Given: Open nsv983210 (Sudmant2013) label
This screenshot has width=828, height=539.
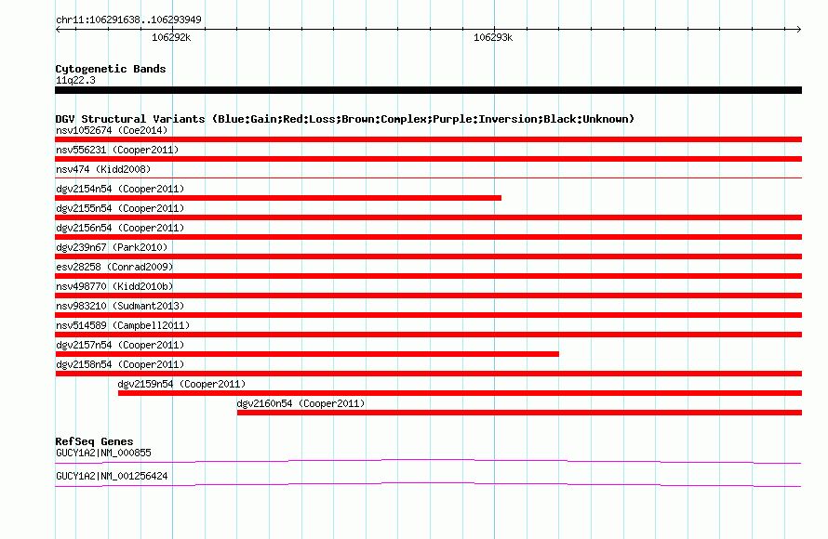Looking at the screenshot, I should [120, 306].
